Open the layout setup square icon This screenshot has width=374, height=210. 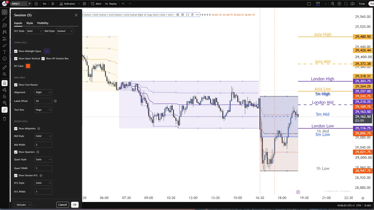(309, 4)
